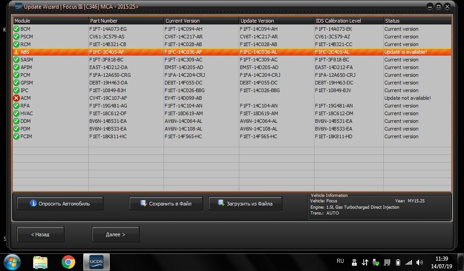Viewport: 464px width, 271px height.
Task: Click Update Version column header
Action: click(x=276, y=21)
